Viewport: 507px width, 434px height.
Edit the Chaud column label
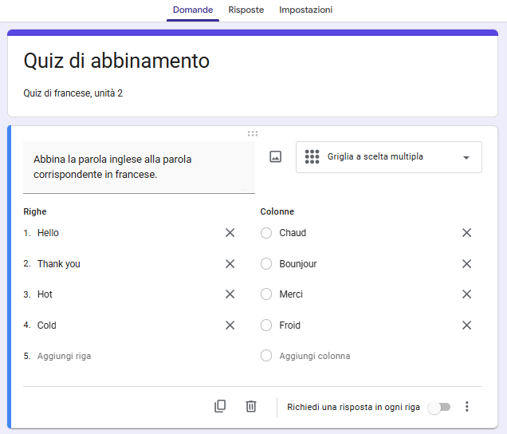point(293,233)
